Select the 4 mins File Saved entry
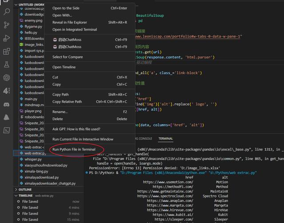Viewport: 284px width, 223px height. point(30,208)
